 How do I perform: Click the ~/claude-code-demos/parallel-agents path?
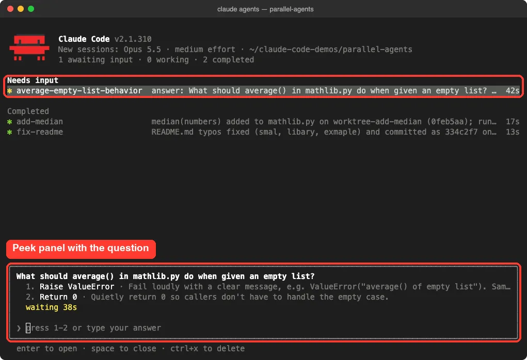pyautogui.click(x=331, y=50)
